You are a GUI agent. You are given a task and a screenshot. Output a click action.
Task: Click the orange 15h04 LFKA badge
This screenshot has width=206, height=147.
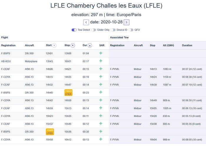click(x=68, y=92)
